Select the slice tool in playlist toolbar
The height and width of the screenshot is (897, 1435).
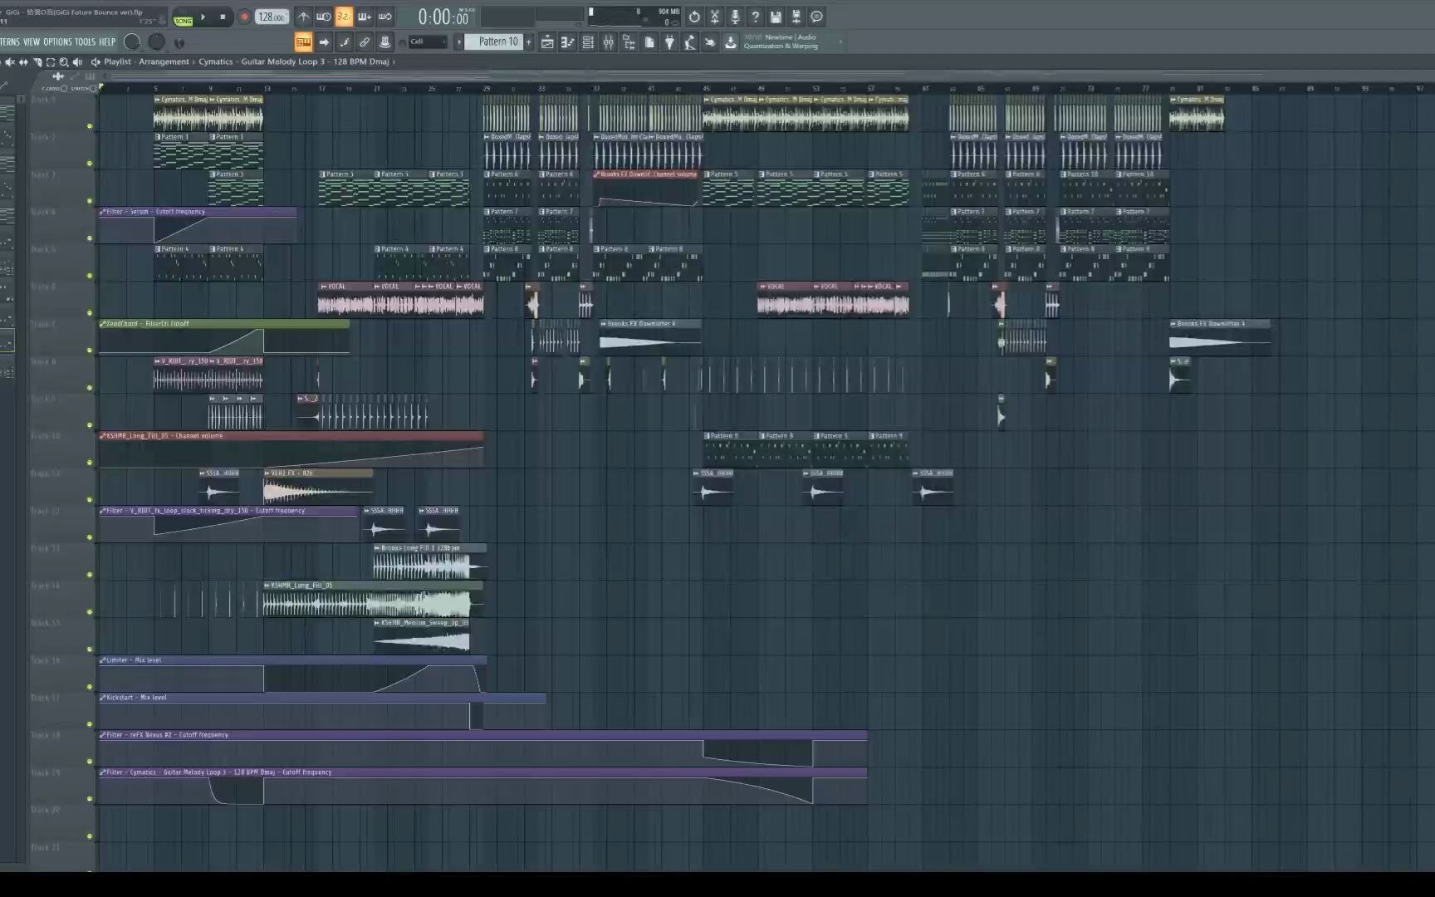coord(37,62)
